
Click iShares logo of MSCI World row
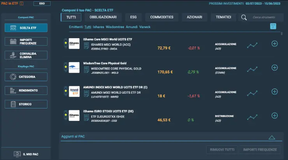coord(74,43)
